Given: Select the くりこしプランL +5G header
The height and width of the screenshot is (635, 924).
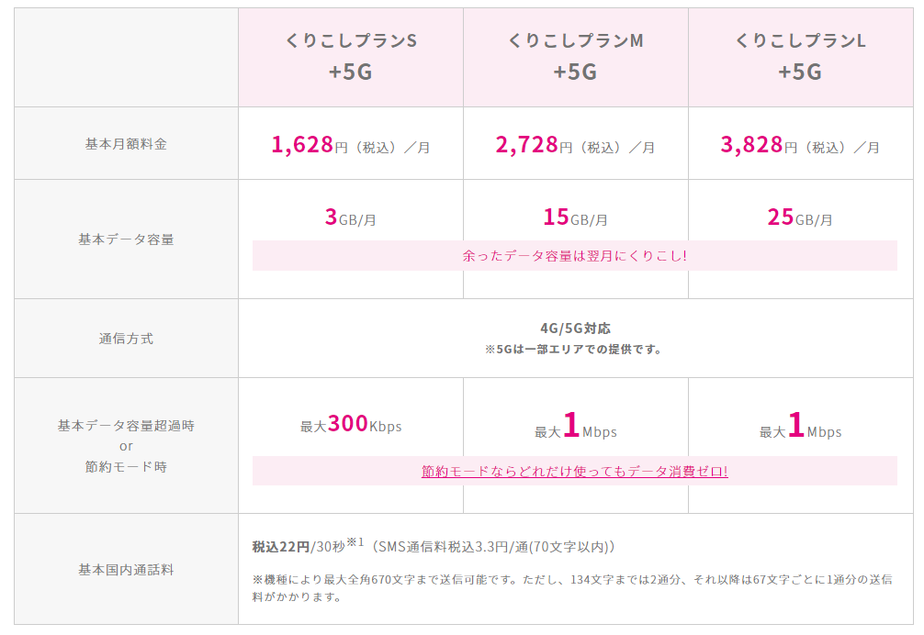Looking at the screenshot, I should click(x=800, y=57).
